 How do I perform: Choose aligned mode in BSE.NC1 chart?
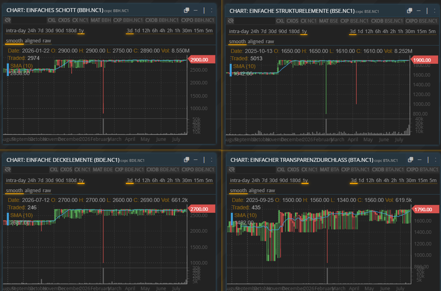(x=256, y=42)
